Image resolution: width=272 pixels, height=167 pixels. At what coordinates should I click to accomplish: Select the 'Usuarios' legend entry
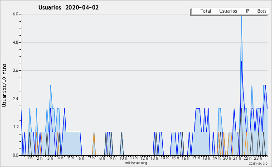pyautogui.click(x=225, y=11)
